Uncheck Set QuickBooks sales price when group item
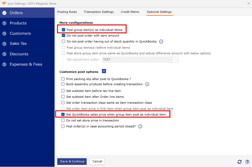The height and width of the screenshot is (167, 252). 63,114
